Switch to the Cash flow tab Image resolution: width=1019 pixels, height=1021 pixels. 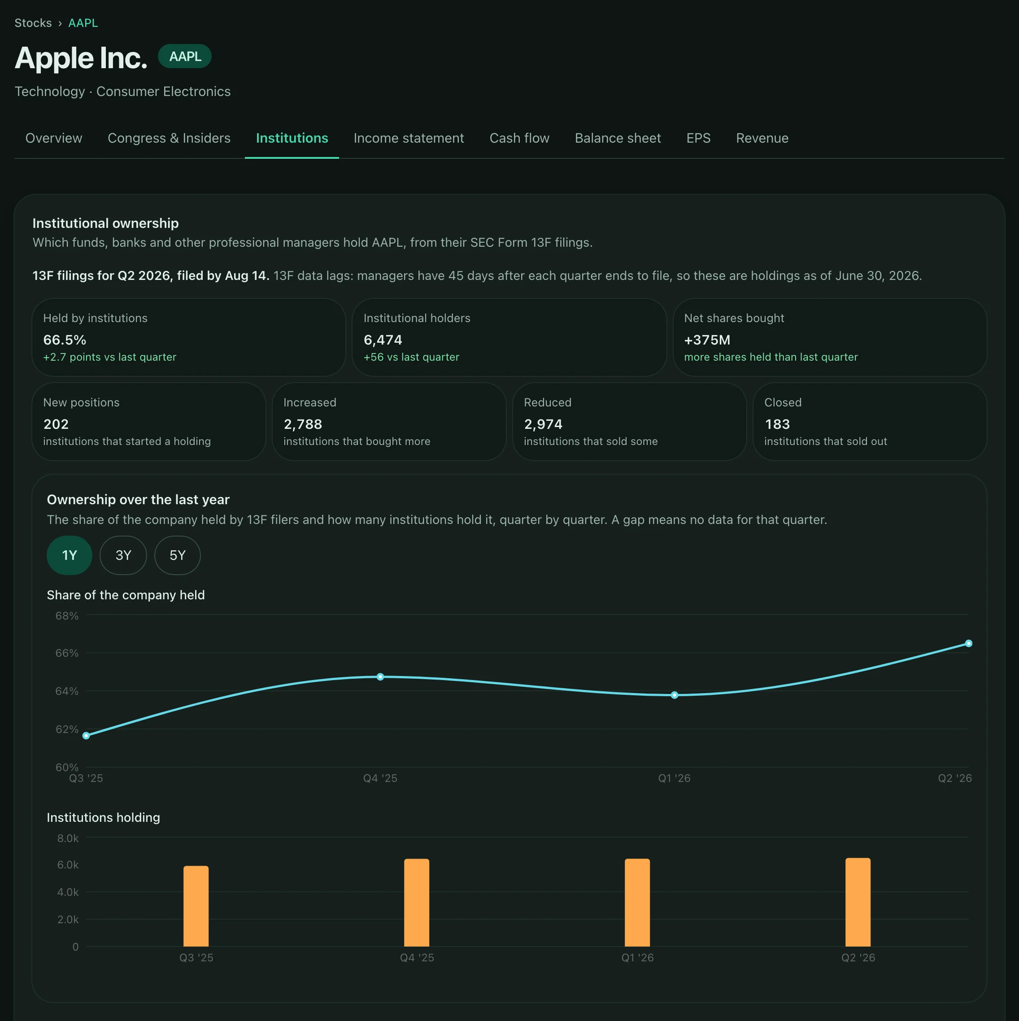(519, 138)
